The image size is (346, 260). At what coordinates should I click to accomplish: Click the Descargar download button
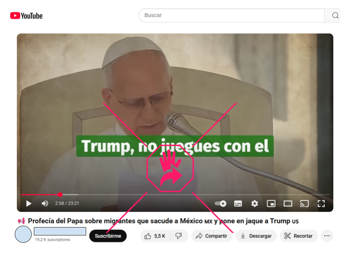click(x=256, y=236)
